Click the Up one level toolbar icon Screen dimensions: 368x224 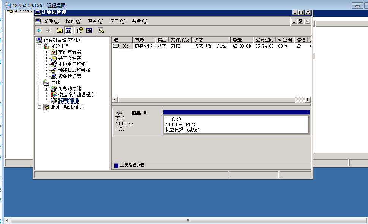click(x=60, y=30)
